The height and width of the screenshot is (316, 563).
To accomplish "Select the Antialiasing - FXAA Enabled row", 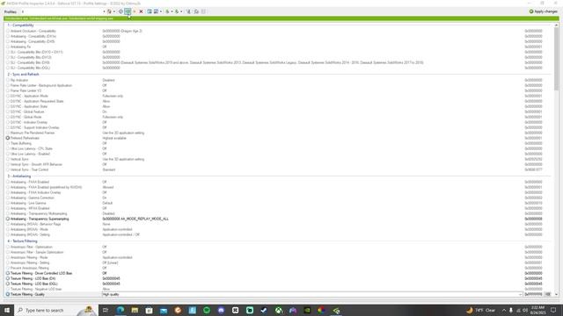I will [x=279, y=182].
